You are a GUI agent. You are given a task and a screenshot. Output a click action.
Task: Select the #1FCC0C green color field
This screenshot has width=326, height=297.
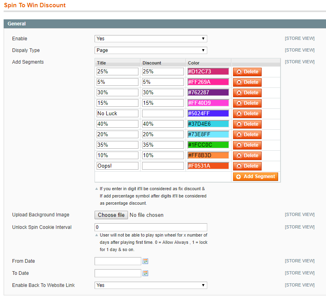coord(208,145)
